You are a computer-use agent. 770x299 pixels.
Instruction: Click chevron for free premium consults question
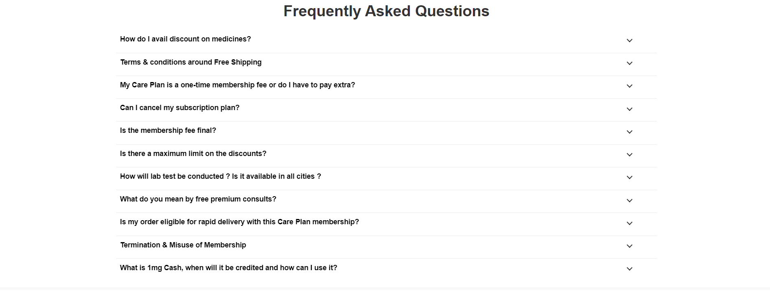629,201
